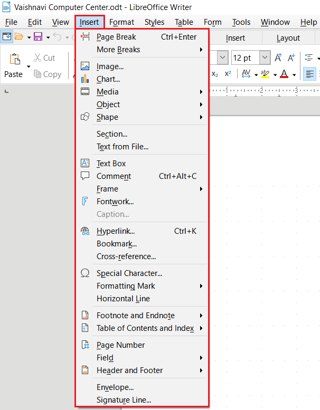Choose Section... menu entry

pos(112,134)
